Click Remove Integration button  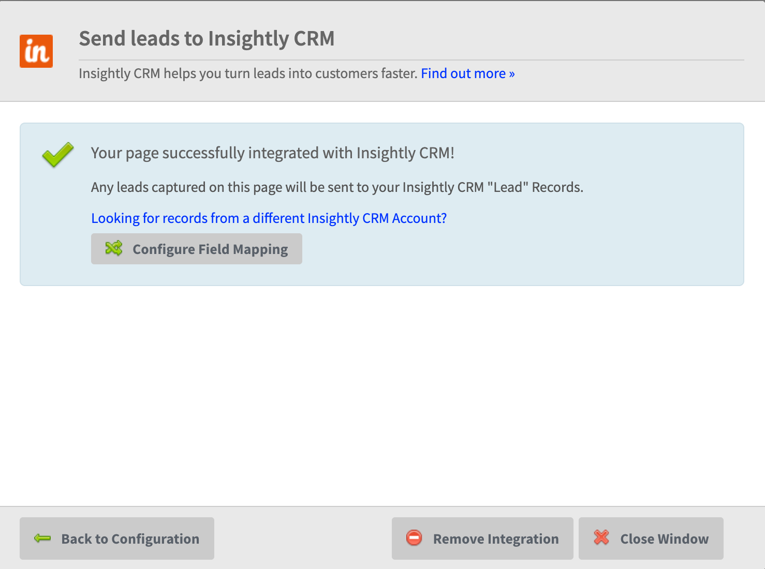point(482,538)
